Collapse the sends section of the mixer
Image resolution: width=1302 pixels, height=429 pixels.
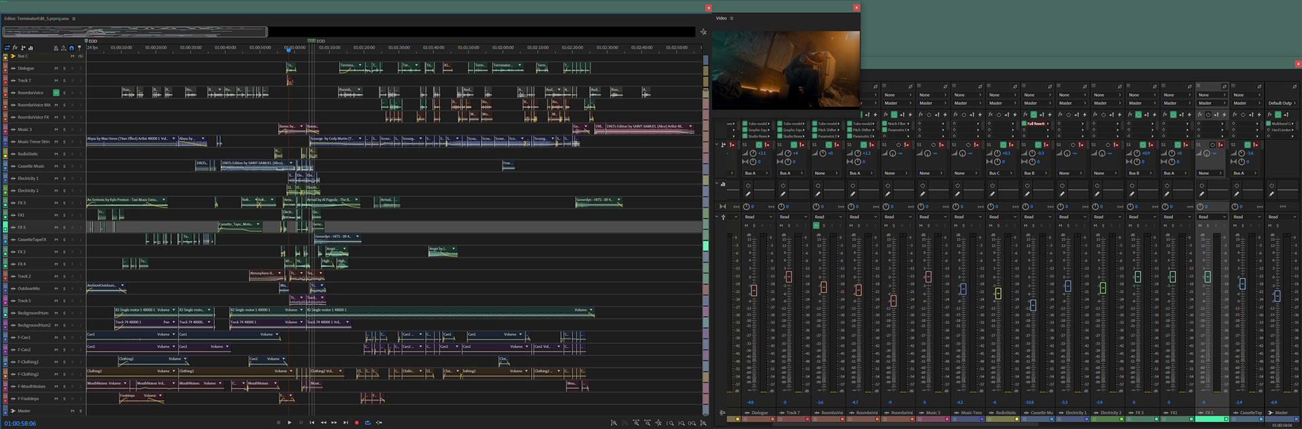coord(717,144)
